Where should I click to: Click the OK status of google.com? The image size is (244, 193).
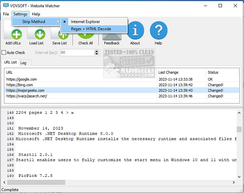(210, 79)
